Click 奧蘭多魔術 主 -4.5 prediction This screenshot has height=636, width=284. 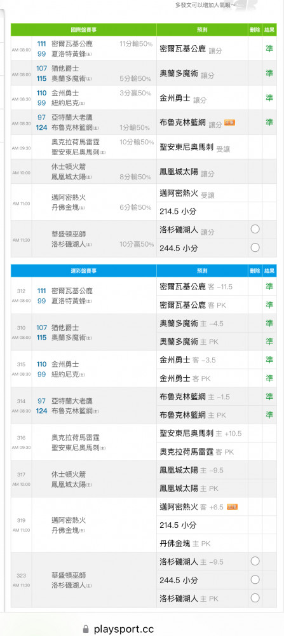(x=192, y=323)
